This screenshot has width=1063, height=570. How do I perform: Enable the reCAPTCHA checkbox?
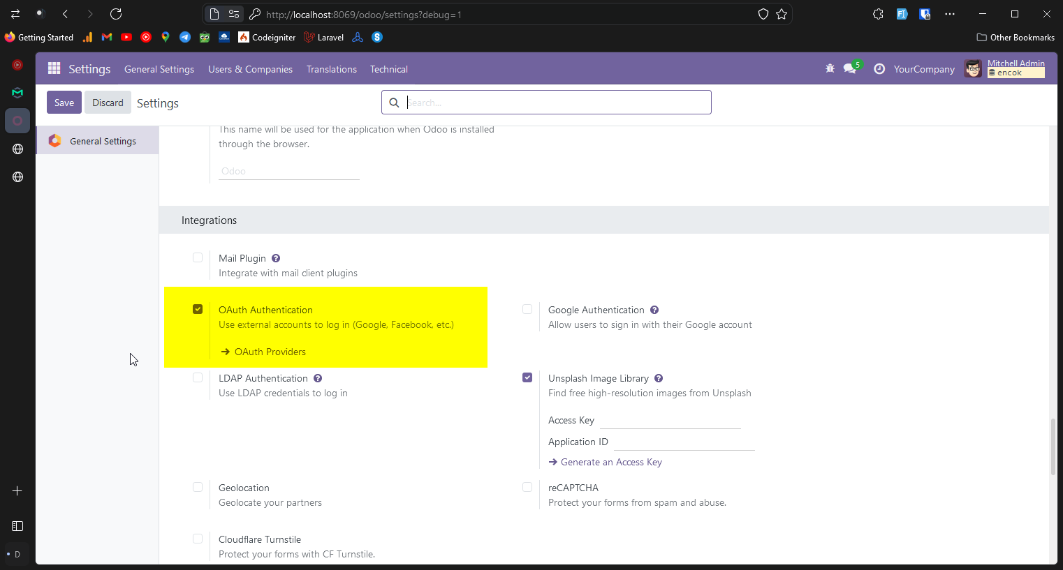click(527, 487)
